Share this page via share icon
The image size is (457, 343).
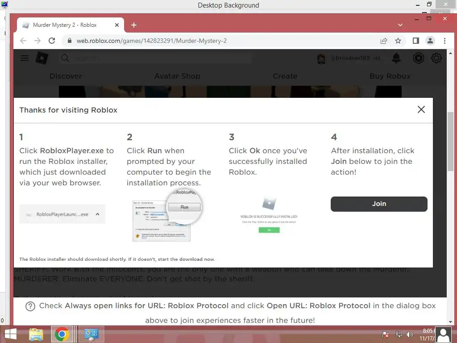pos(384,41)
